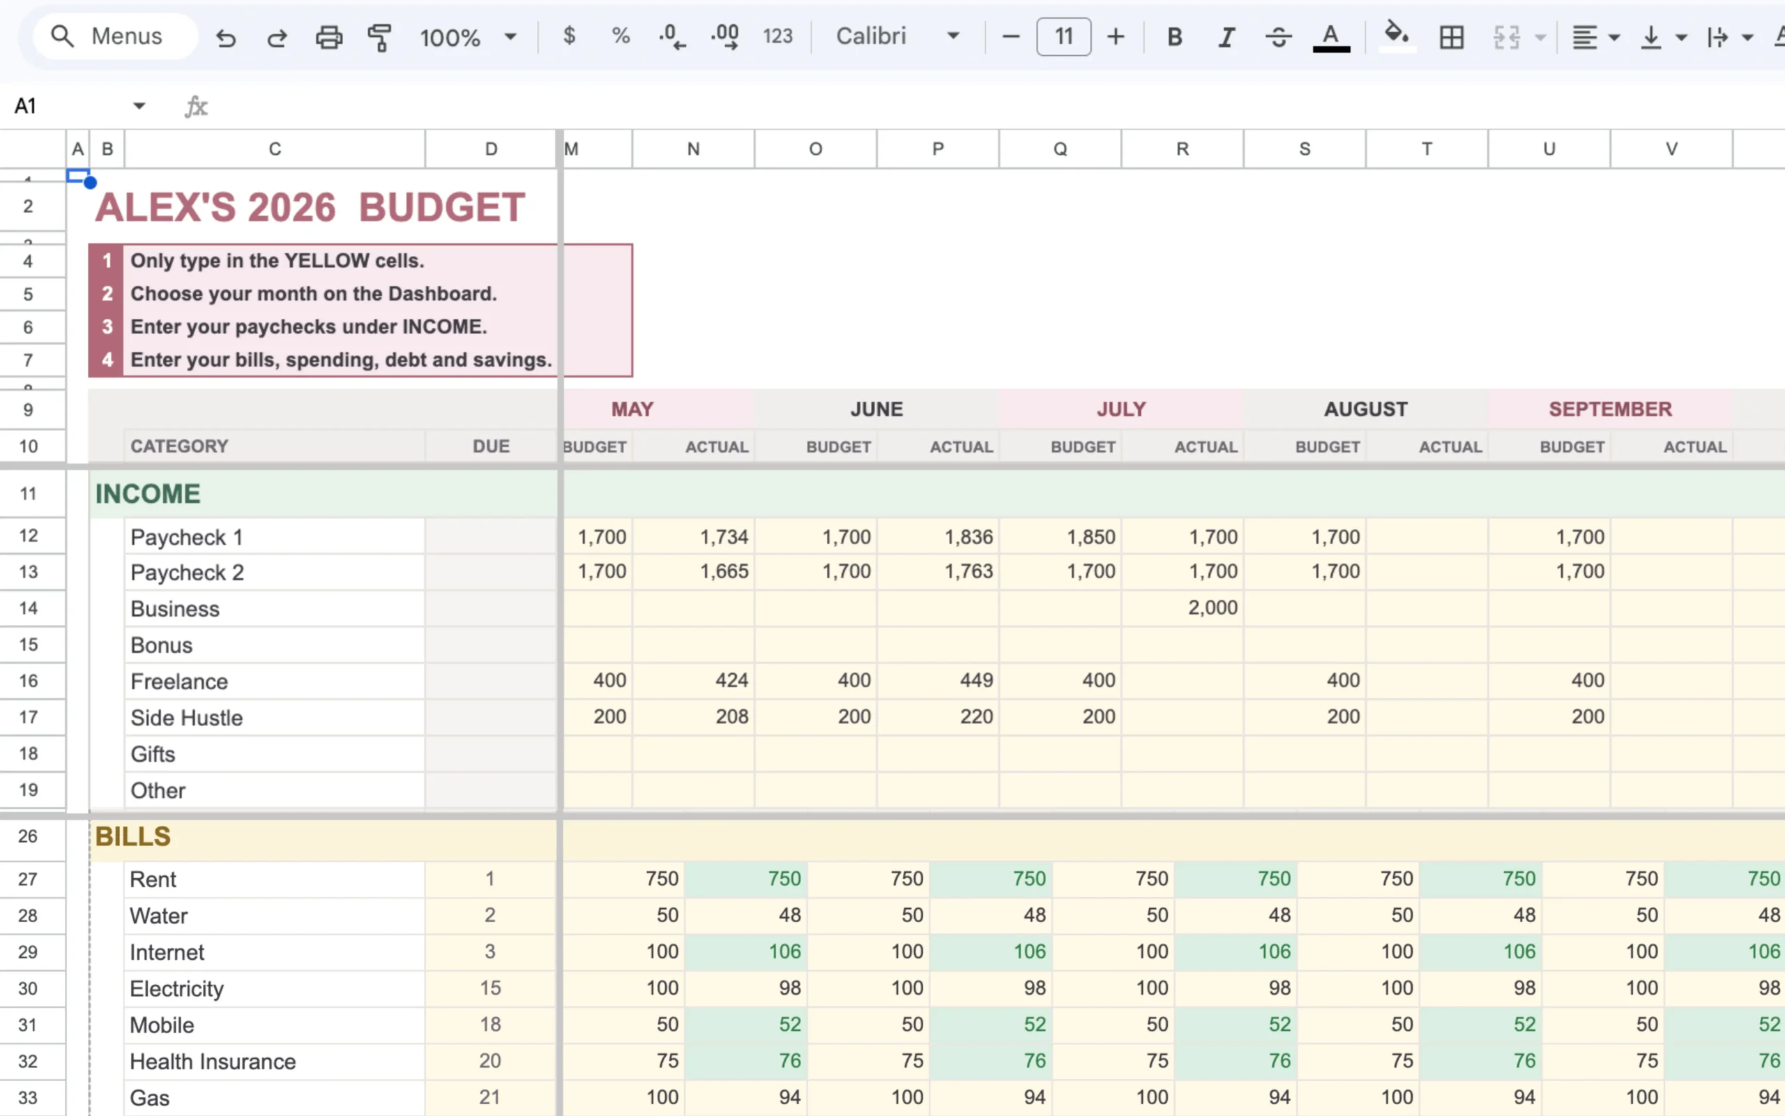Open the borders tool
Image resolution: width=1785 pixels, height=1116 pixels.
coord(1451,37)
